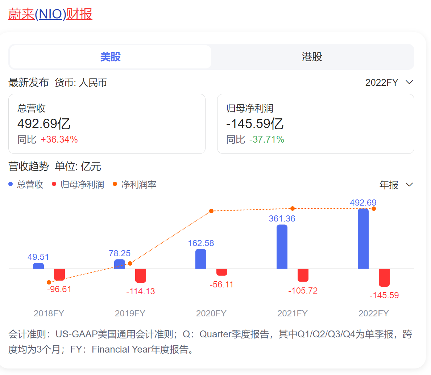Open the 蔚来(NIO)财报 title link
This screenshot has width=431, height=375.
tap(50, 14)
